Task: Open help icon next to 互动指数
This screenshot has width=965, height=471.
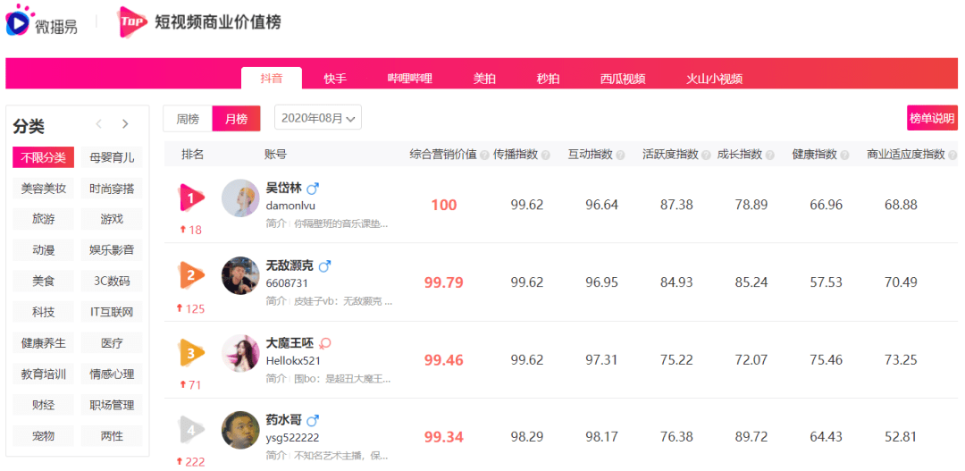Action: point(620,156)
